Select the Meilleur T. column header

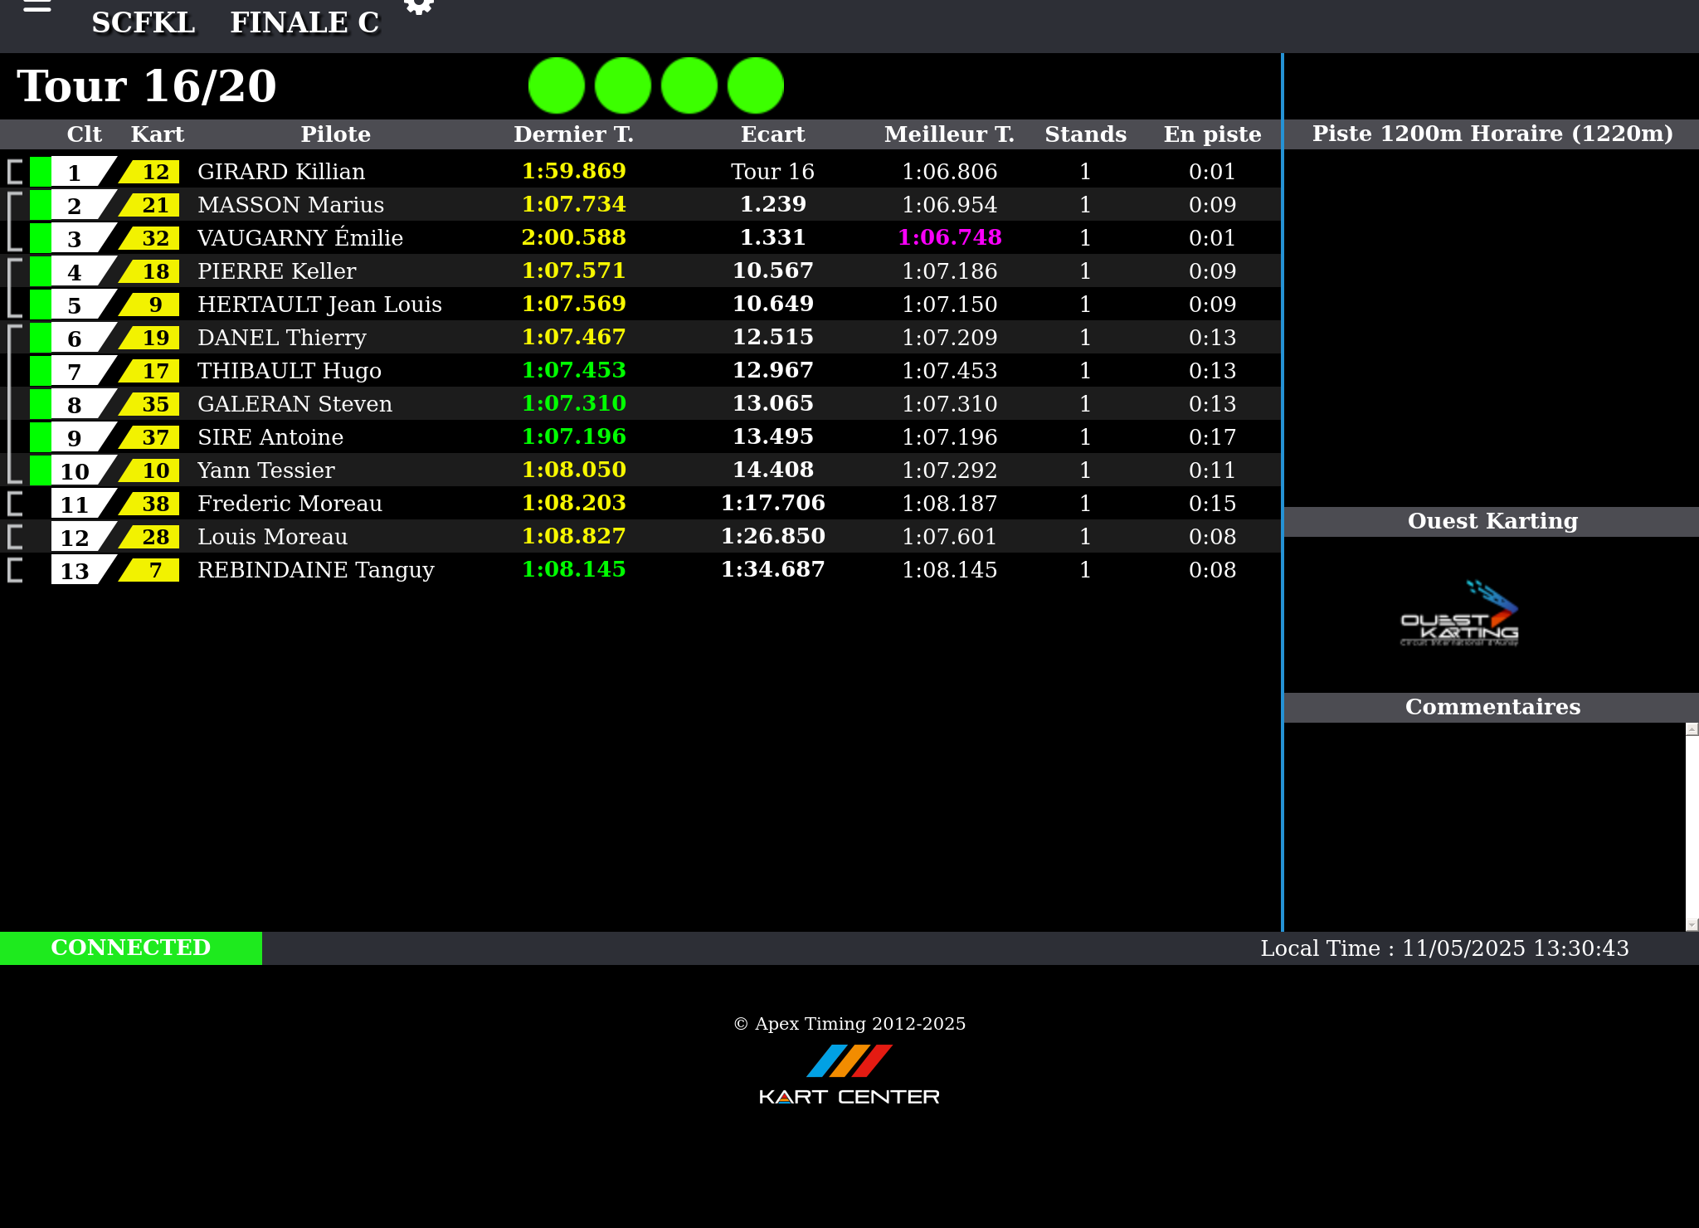[949, 134]
